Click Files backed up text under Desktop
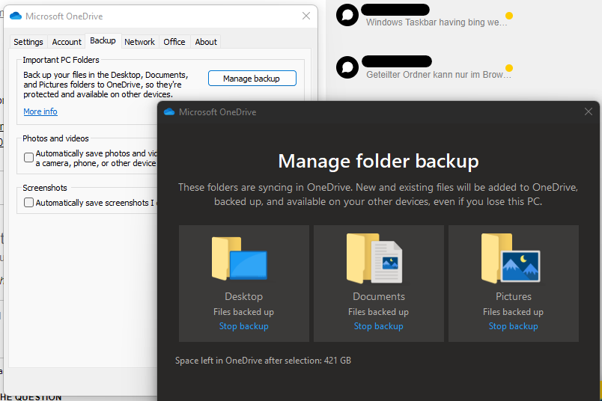The height and width of the screenshot is (401, 602). click(x=244, y=312)
